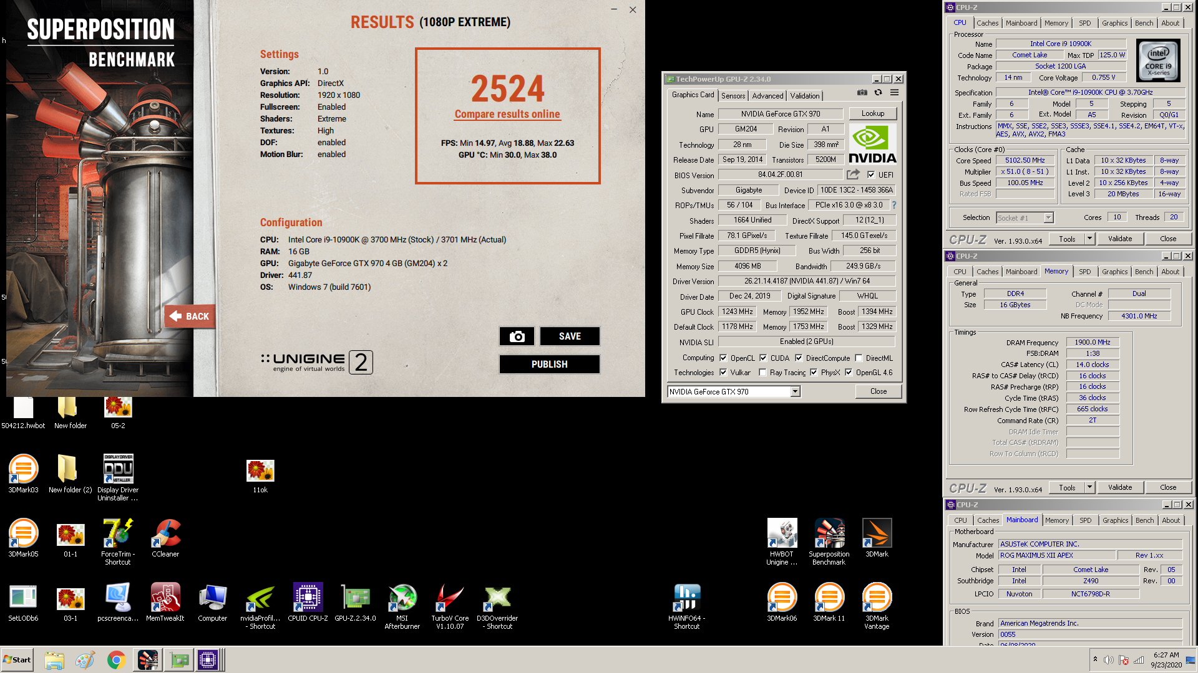Toggle the CUDA checkbox
Image resolution: width=1198 pixels, height=673 pixels.
pyautogui.click(x=763, y=358)
